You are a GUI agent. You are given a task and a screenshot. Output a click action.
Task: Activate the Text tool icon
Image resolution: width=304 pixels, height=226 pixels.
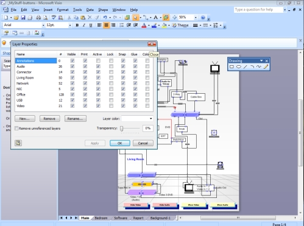(155, 18)
